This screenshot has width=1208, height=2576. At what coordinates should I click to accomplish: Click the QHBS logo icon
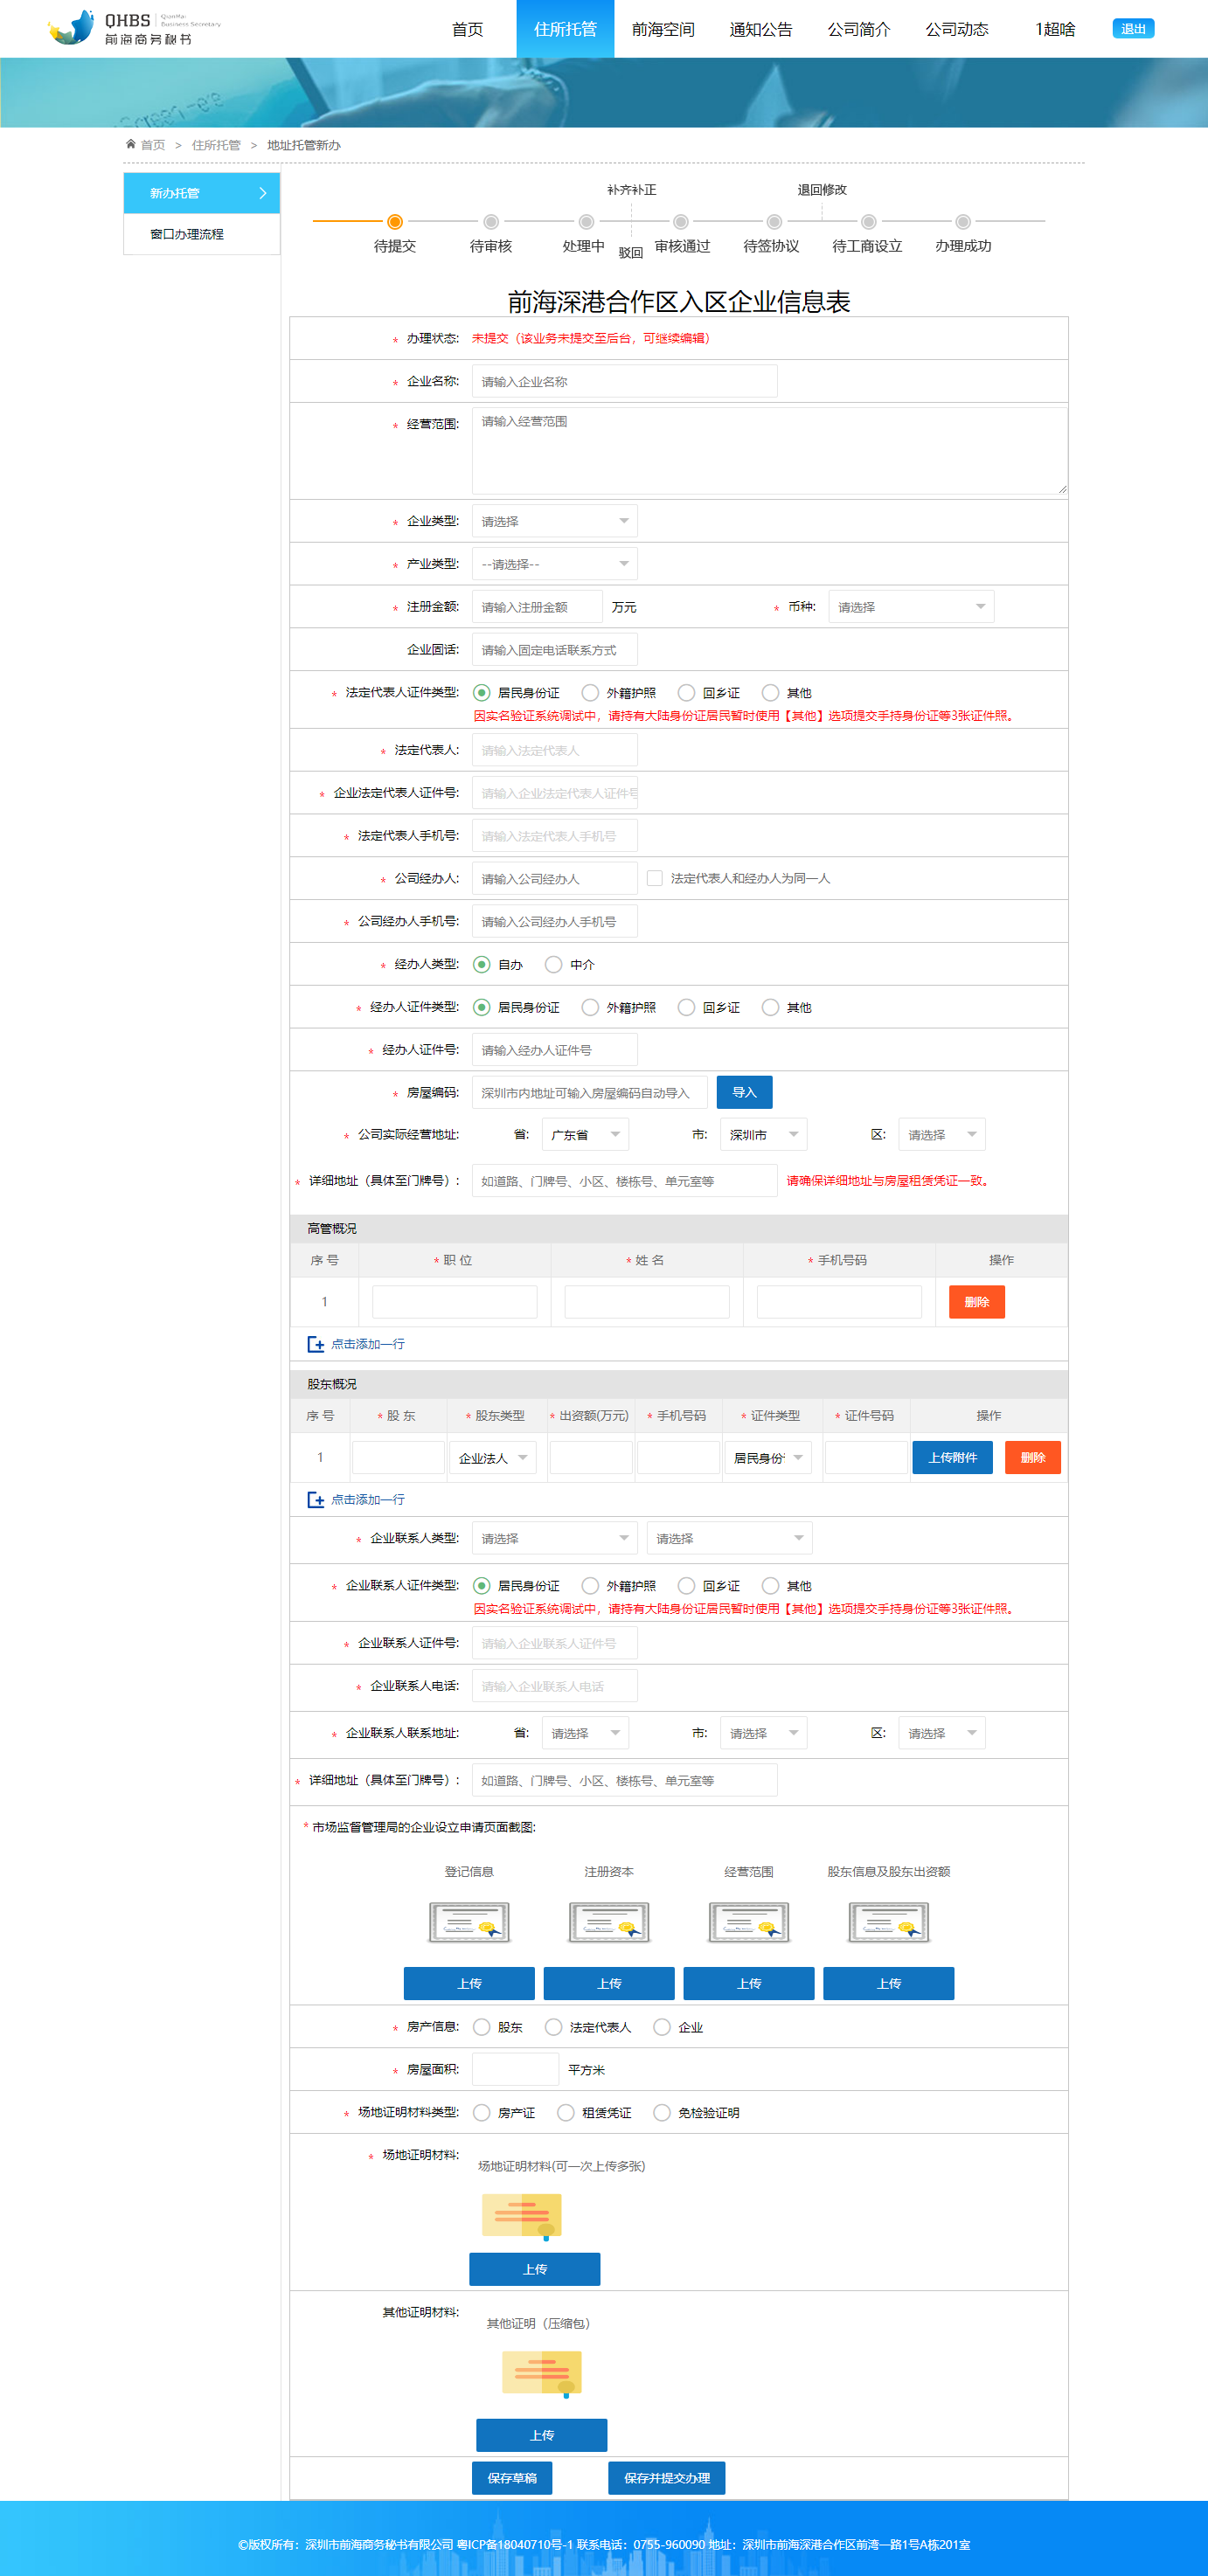click(72, 27)
